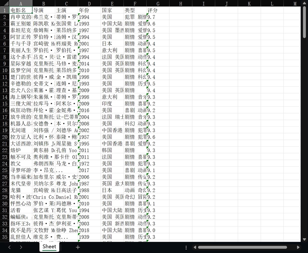Select header cell '年份'
This screenshot has height=253, width=308.
pyautogui.click(x=89, y=10)
